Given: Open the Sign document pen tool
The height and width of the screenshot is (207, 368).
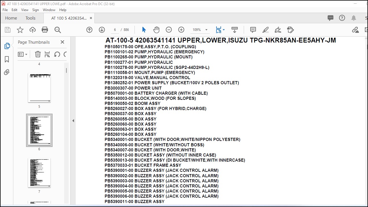Looking at the screenshot, I should [278, 30].
